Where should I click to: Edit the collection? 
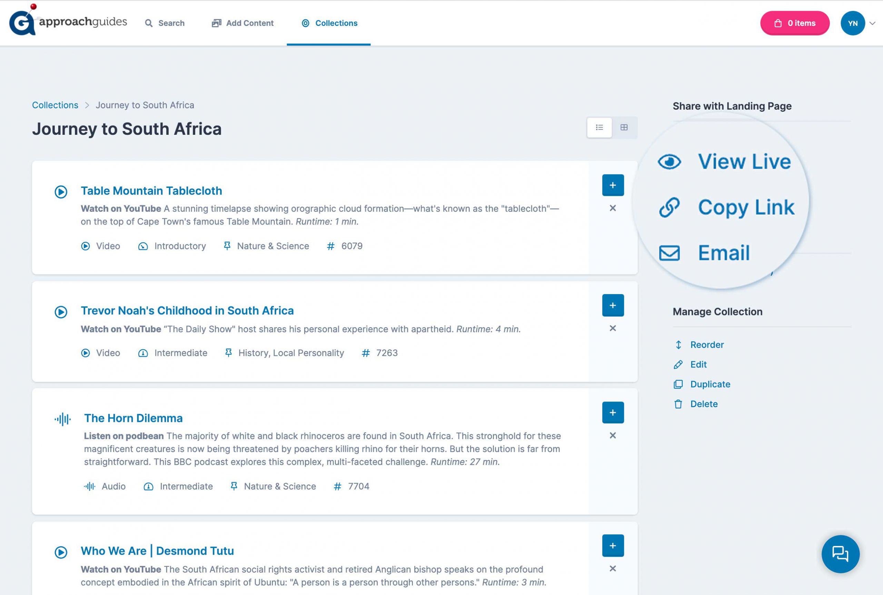tap(698, 365)
